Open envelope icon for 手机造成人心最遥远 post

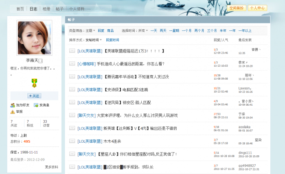(x=72, y=63)
